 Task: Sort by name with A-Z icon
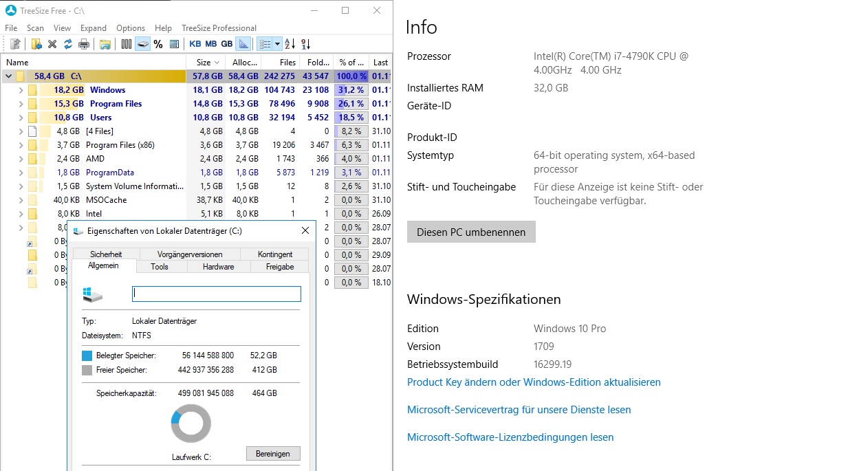(290, 44)
